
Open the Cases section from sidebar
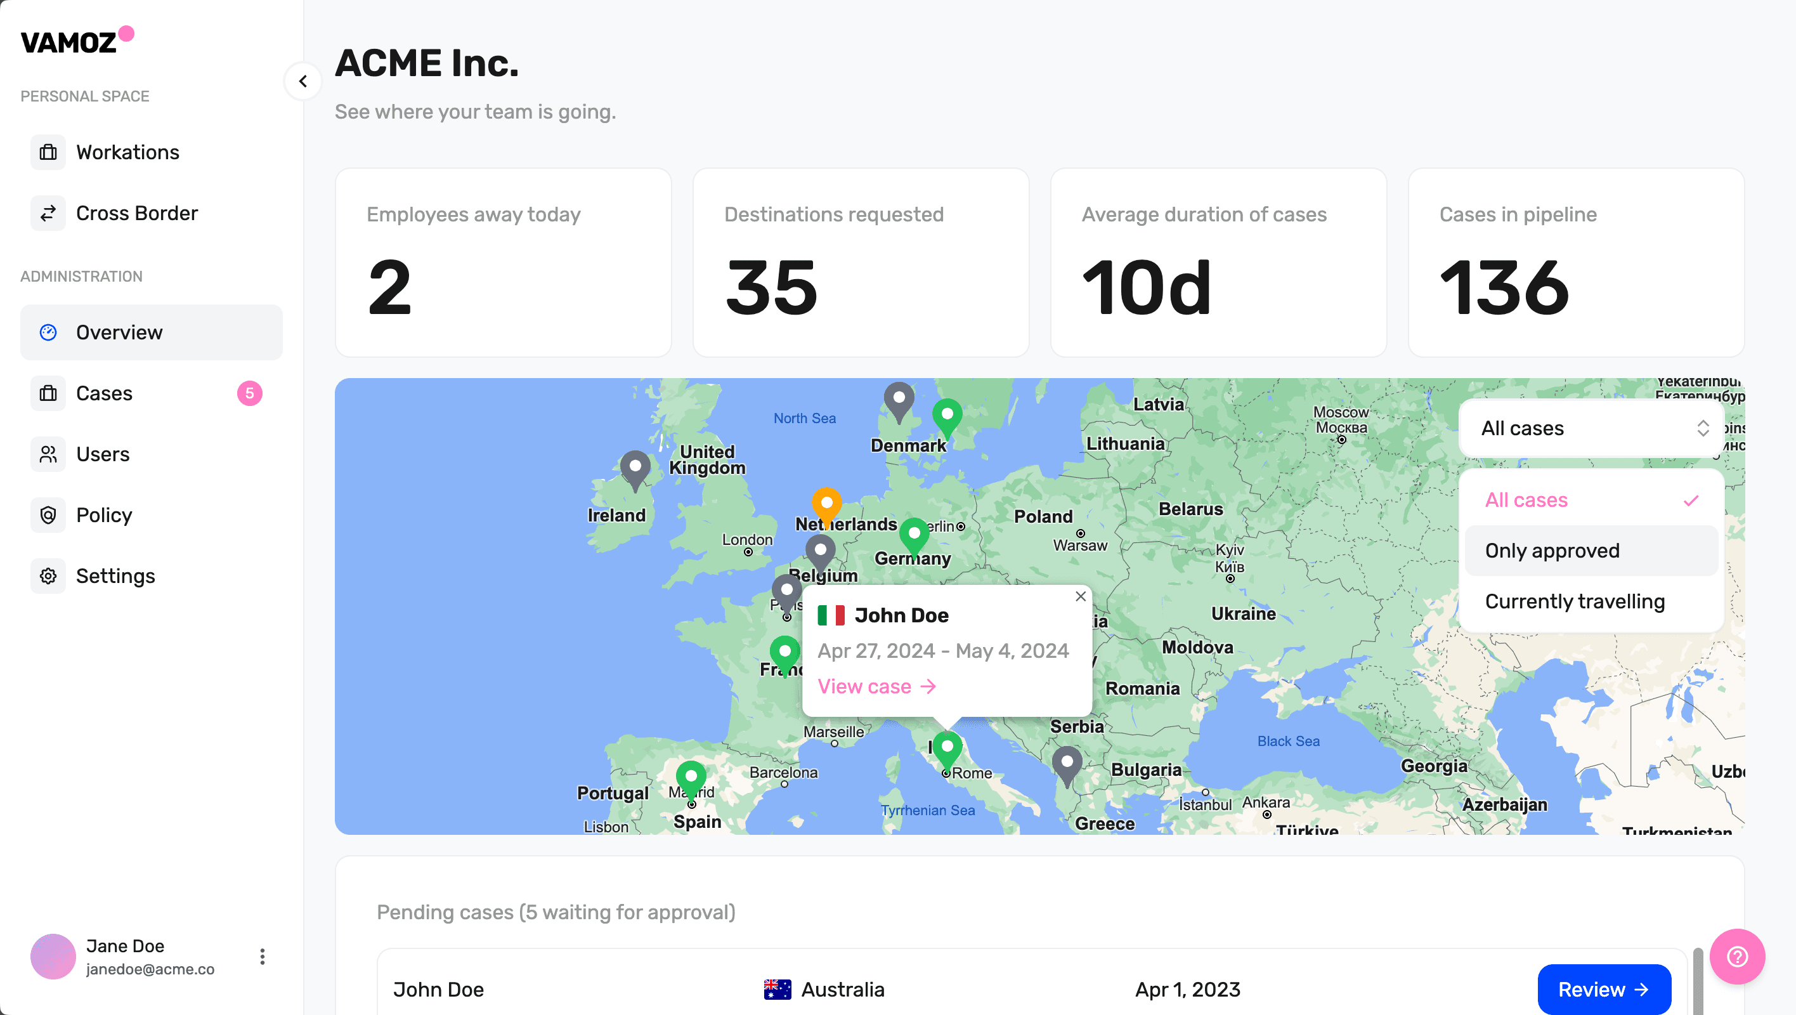click(x=103, y=393)
